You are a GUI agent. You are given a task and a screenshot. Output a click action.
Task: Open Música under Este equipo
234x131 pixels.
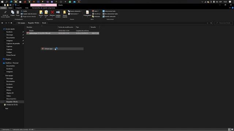pos(9,90)
